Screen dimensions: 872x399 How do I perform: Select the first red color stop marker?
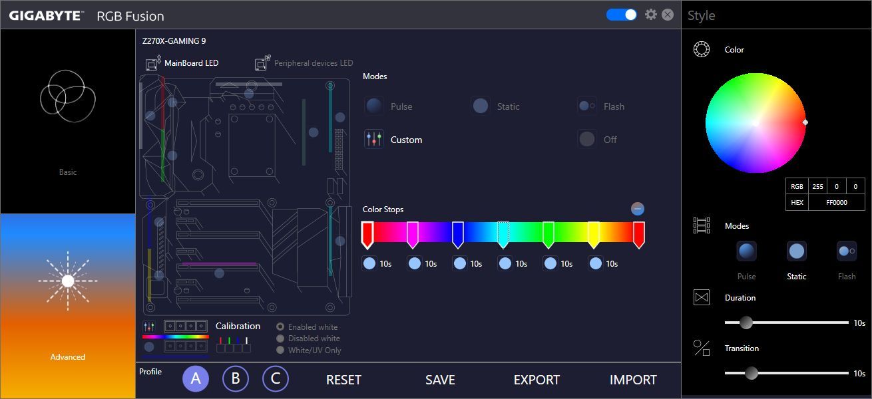[x=367, y=235]
